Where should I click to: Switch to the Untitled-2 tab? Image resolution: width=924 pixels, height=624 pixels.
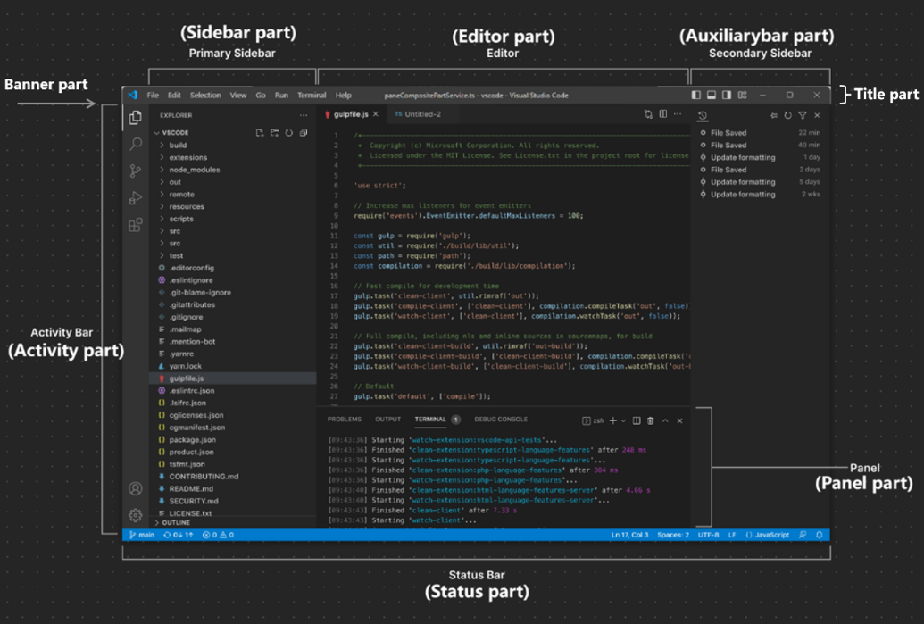coord(419,114)
